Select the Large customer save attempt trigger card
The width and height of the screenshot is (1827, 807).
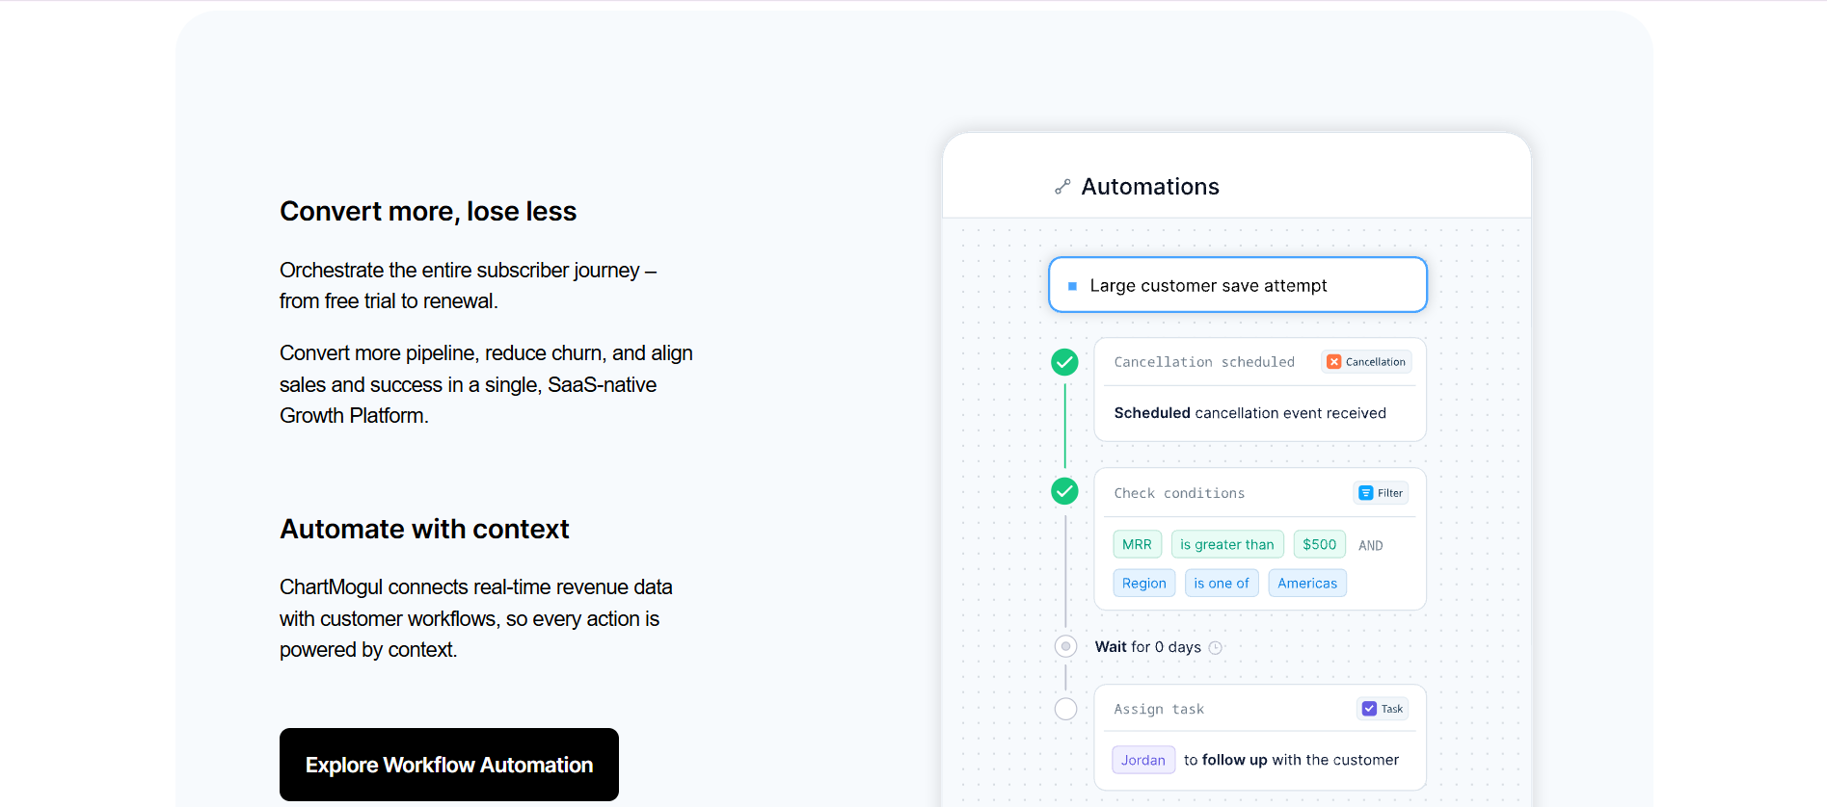(1237, 285)
